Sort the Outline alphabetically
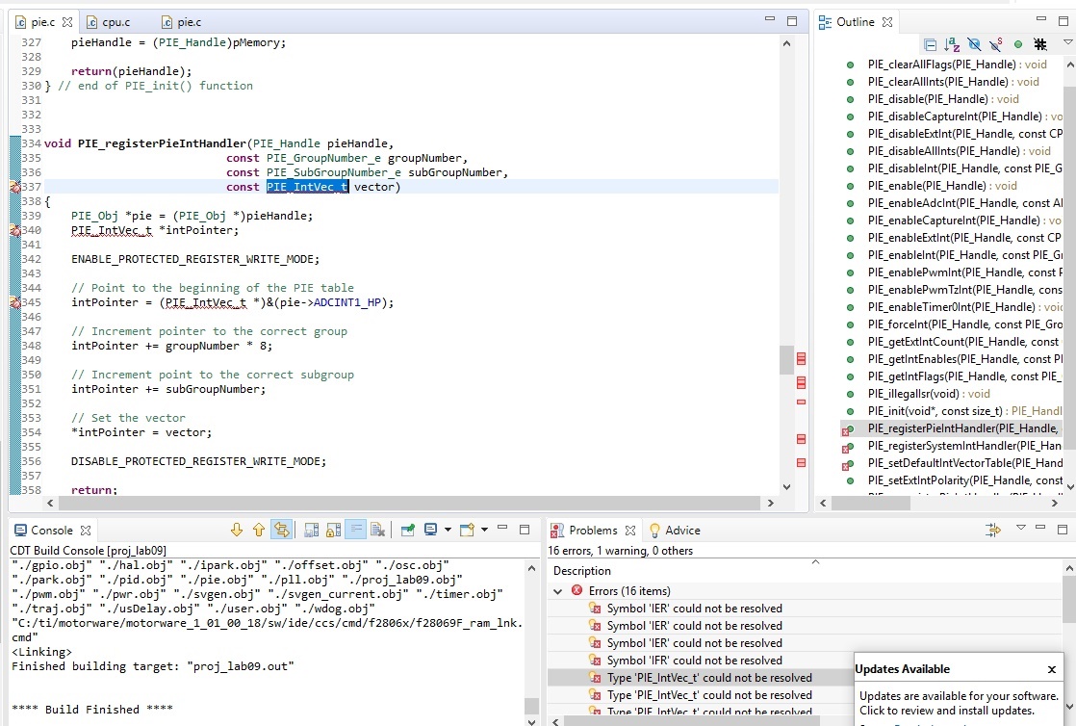1076x726 pixels. pos(953,44)
